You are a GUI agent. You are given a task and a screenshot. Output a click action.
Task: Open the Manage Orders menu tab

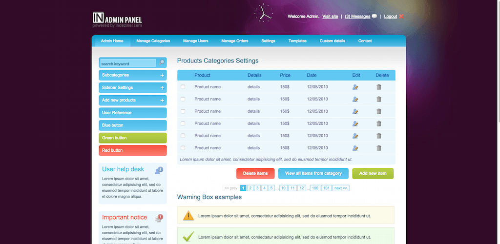235,41
